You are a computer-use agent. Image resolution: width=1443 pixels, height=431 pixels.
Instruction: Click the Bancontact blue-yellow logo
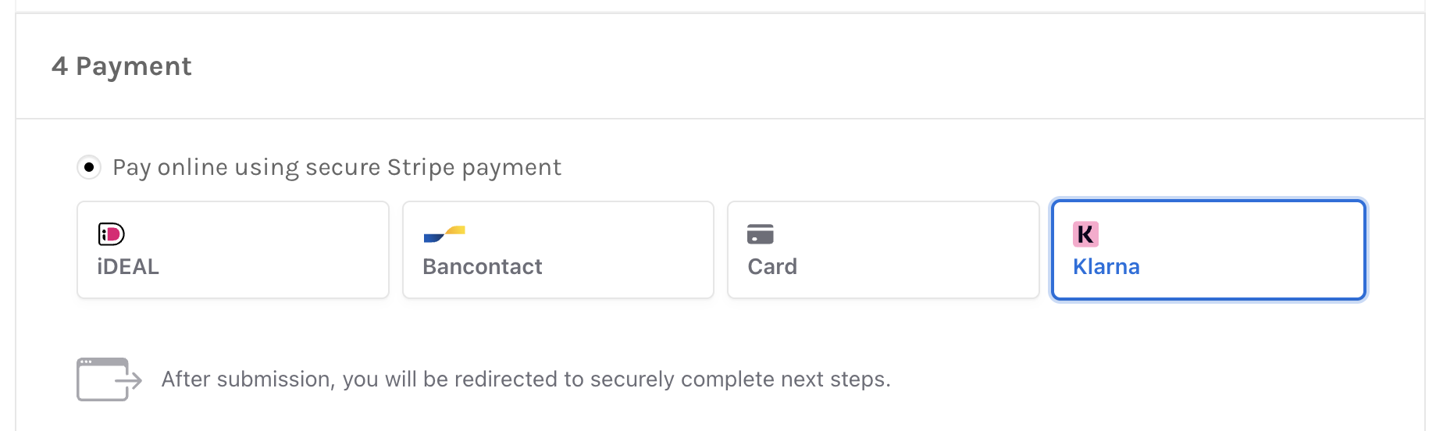[x=444, y=234]
